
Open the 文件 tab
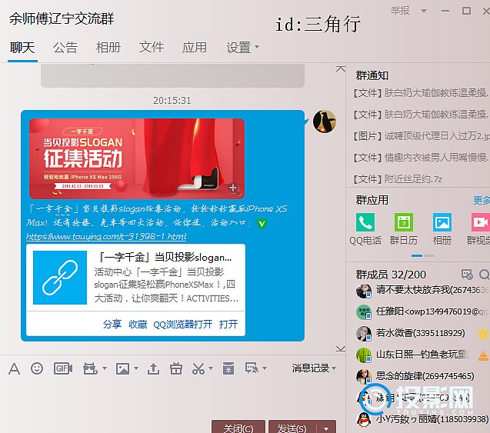pyautogui.click(x=152, y=48)
